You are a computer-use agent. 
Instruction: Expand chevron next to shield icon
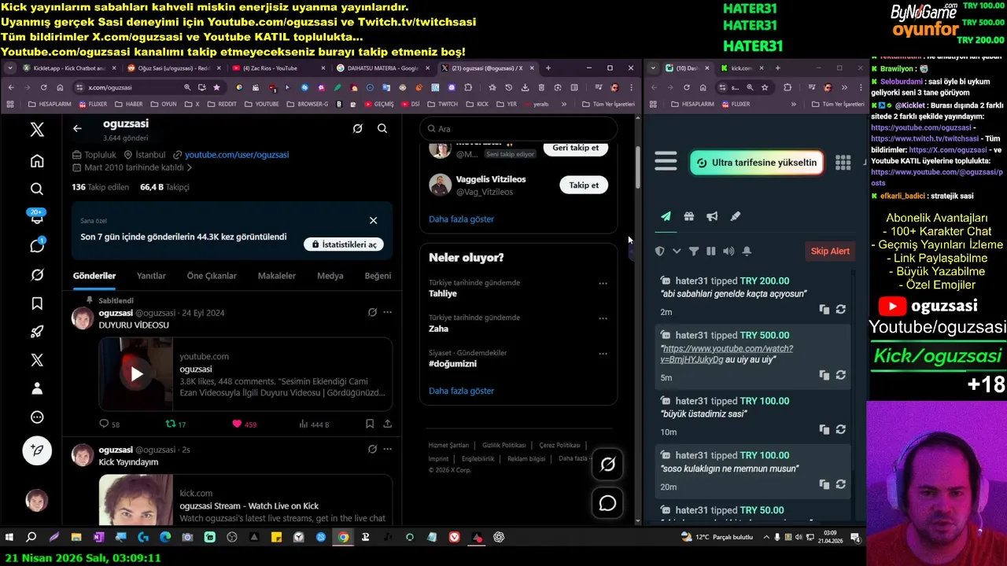point(677,251)
